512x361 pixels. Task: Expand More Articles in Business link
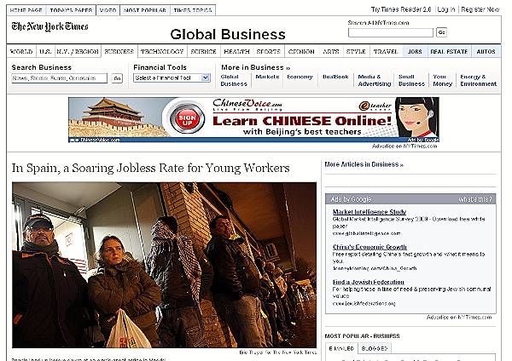click(x=364, y=164)
